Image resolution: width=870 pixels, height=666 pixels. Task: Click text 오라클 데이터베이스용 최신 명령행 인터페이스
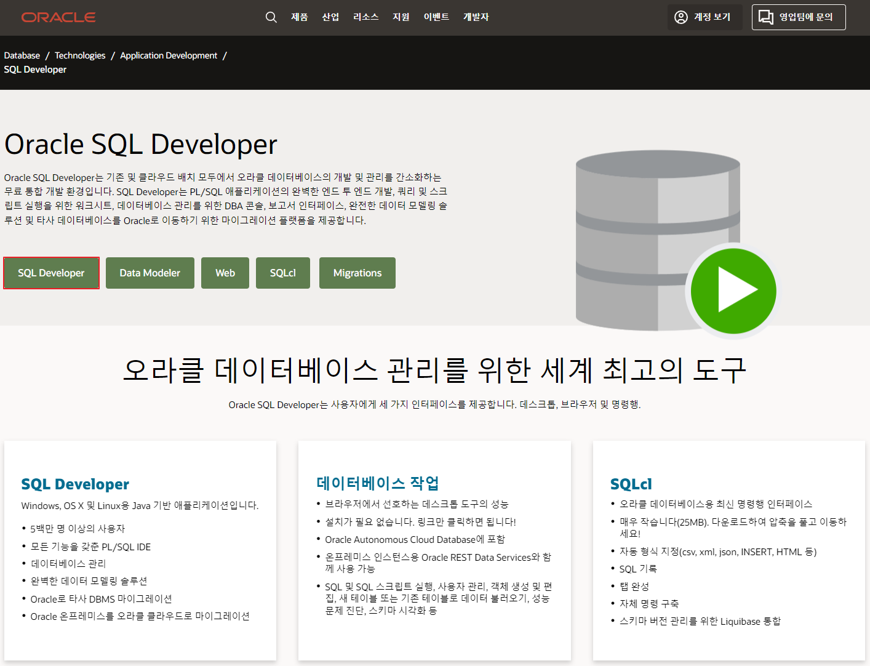[x=716, y=504]
